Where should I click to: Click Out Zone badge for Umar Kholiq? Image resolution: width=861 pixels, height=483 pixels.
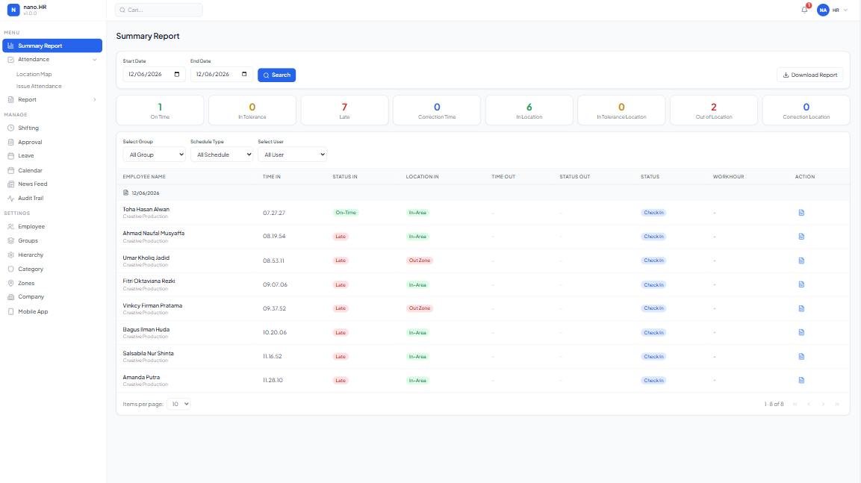420,261
